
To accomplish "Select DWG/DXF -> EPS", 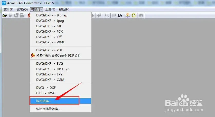I will [60, 74].
